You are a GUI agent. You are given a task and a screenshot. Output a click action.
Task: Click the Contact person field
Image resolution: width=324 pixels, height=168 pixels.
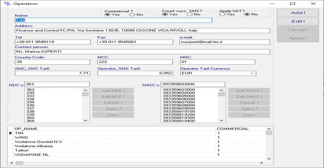coord(142,52)
